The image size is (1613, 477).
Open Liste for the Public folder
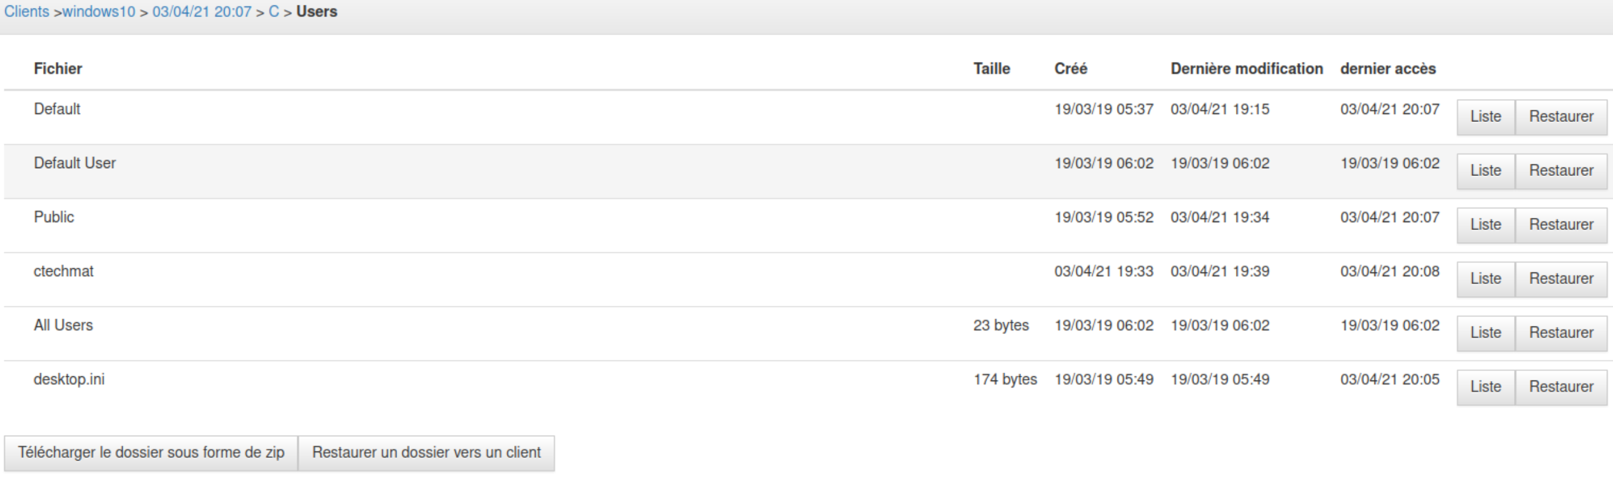tap(1486, 225)
